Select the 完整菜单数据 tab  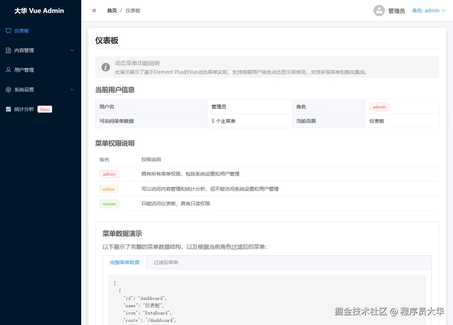click(x=125, y=262)
